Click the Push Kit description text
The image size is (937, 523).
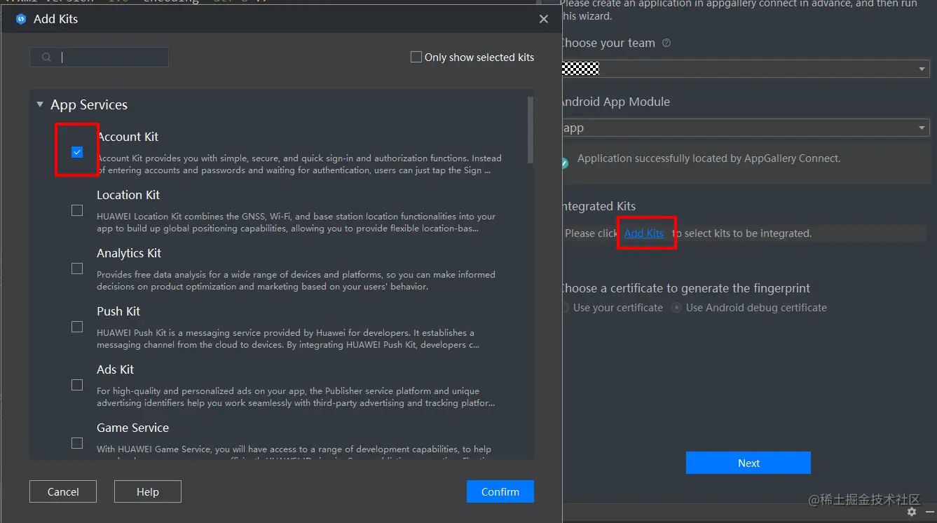tap(288, 339)
